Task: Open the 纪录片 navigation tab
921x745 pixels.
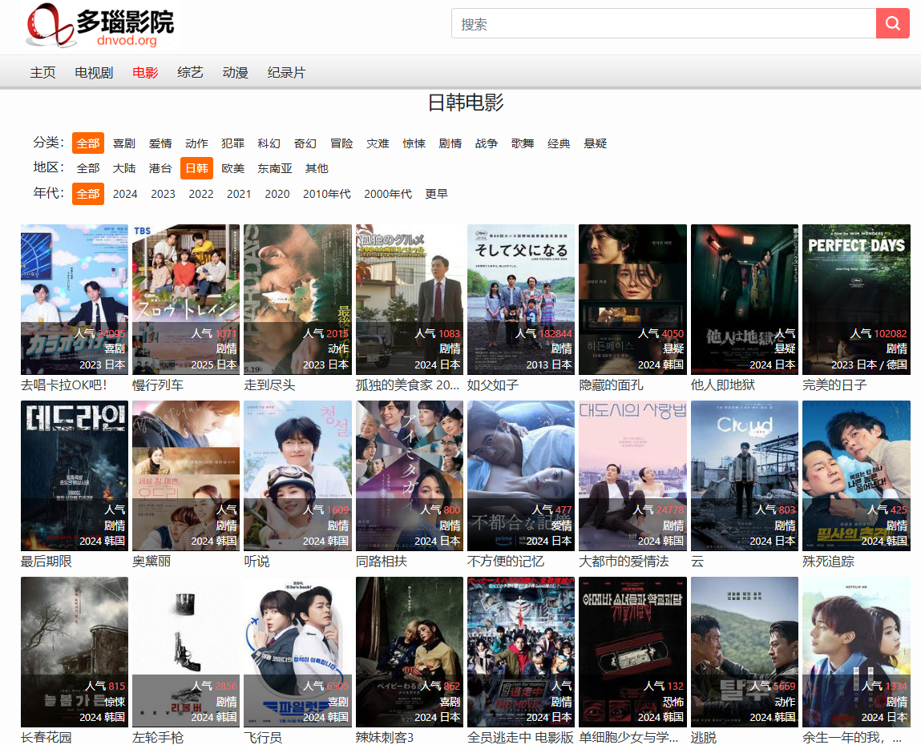Action: coord(287,72)
